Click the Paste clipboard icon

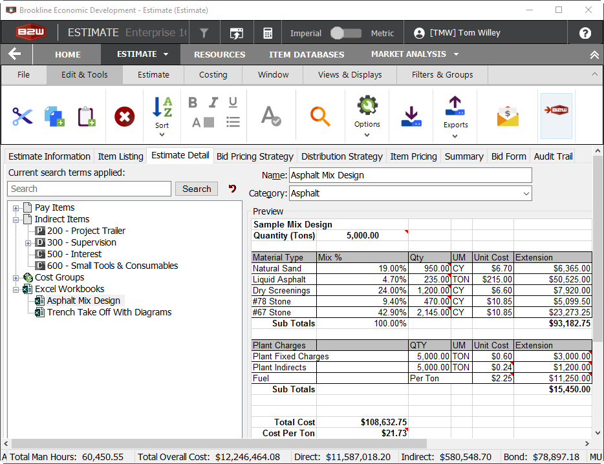[x=86, y=116]
